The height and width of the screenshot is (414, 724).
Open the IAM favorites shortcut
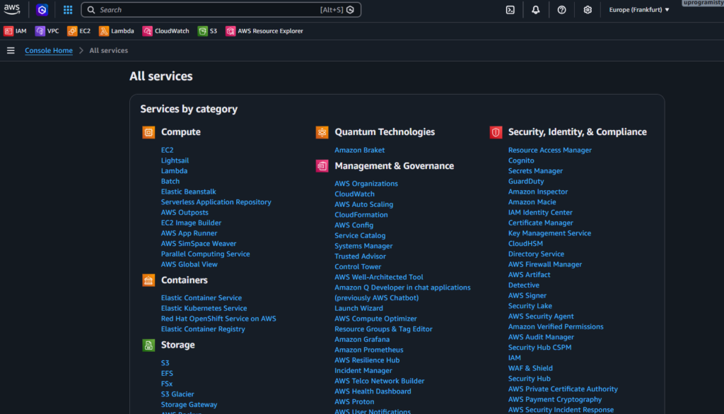15,30
